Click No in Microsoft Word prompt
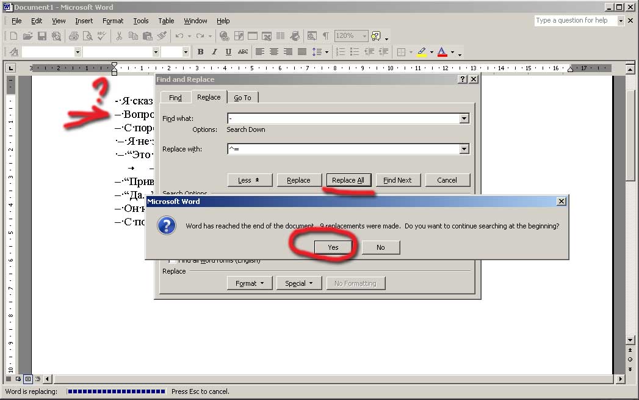Screen dimensions: 639x400 [381, 247]
